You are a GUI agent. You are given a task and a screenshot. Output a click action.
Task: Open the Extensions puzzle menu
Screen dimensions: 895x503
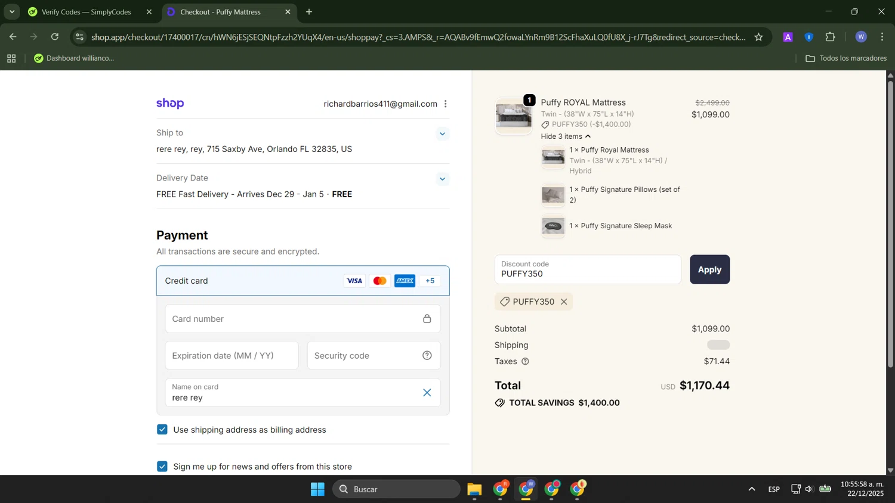[831, 37]
